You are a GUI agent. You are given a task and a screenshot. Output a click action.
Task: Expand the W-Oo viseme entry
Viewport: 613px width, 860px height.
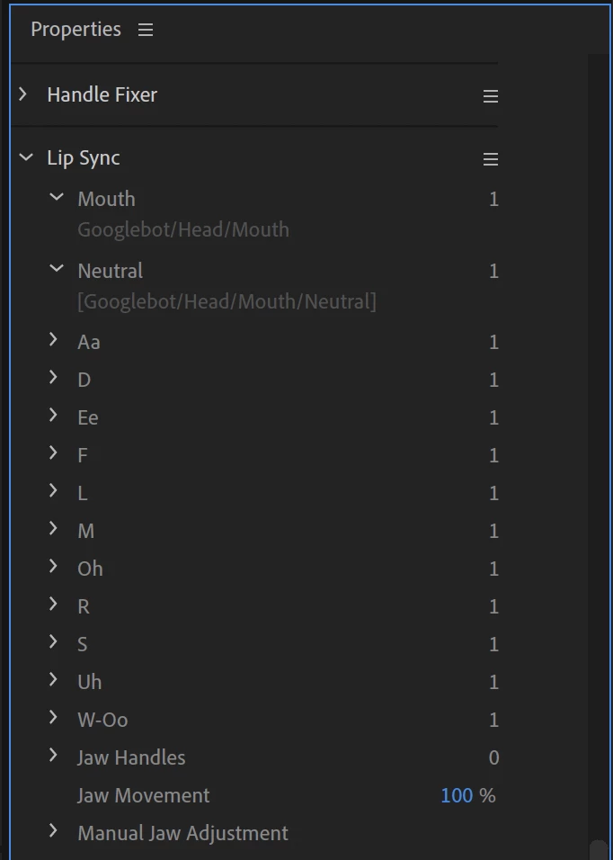pos(54,718)
